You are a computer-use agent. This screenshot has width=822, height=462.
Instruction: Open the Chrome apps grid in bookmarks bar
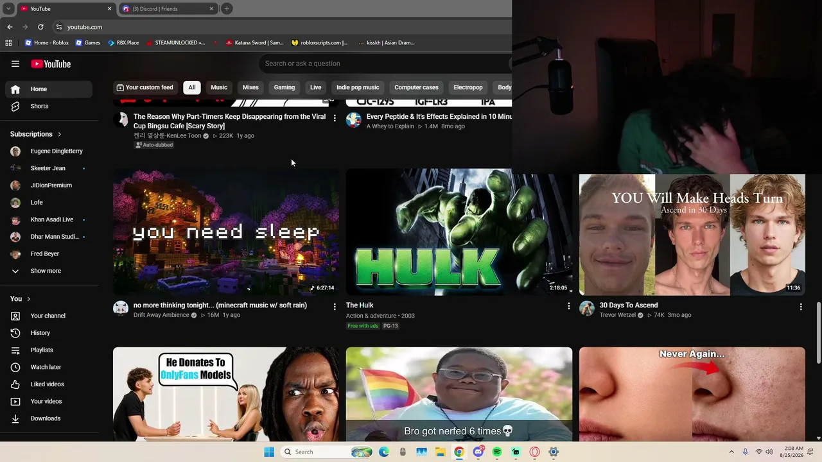pos(8,43)
